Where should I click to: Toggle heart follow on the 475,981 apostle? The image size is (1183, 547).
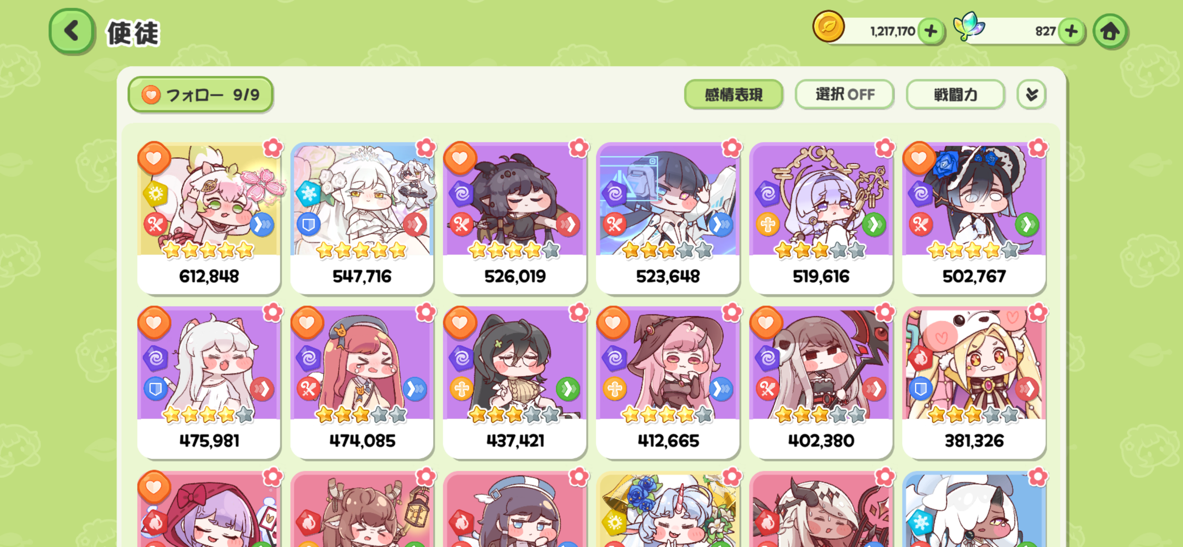154,322
